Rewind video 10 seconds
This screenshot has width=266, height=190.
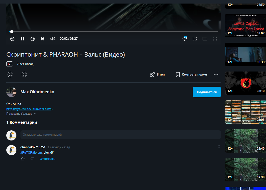click(12, 39)
